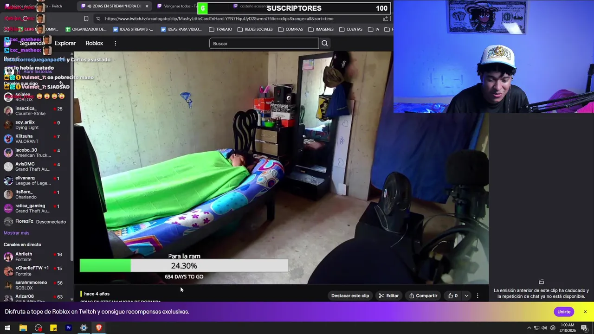Click the Editar clip button
The height and width of the screenshot is (334, 594).
389,295
